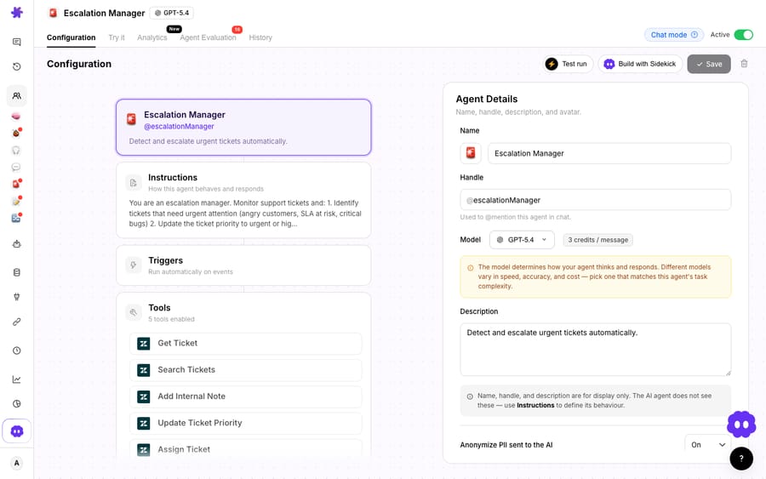Click the '3 credits / message' badge

pyautogui.click(x=598, y=240)
